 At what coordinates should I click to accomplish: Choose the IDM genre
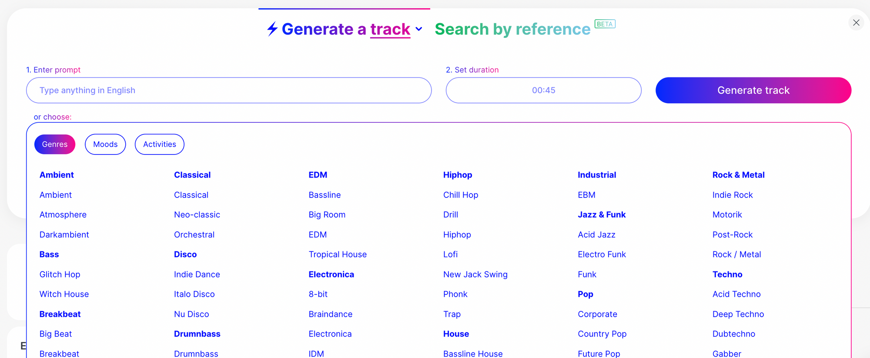click(x=316, y=354)
